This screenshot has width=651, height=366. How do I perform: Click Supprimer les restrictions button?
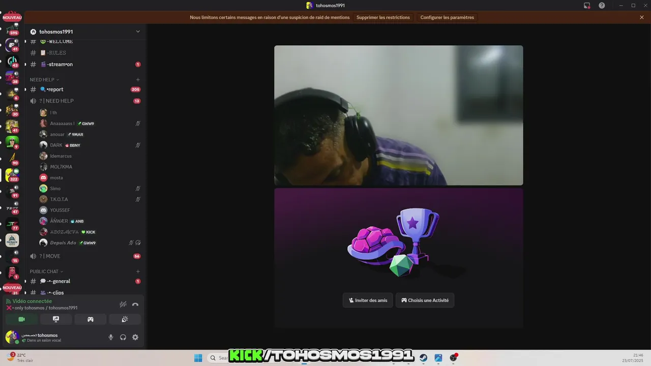[x=383, y=17]
